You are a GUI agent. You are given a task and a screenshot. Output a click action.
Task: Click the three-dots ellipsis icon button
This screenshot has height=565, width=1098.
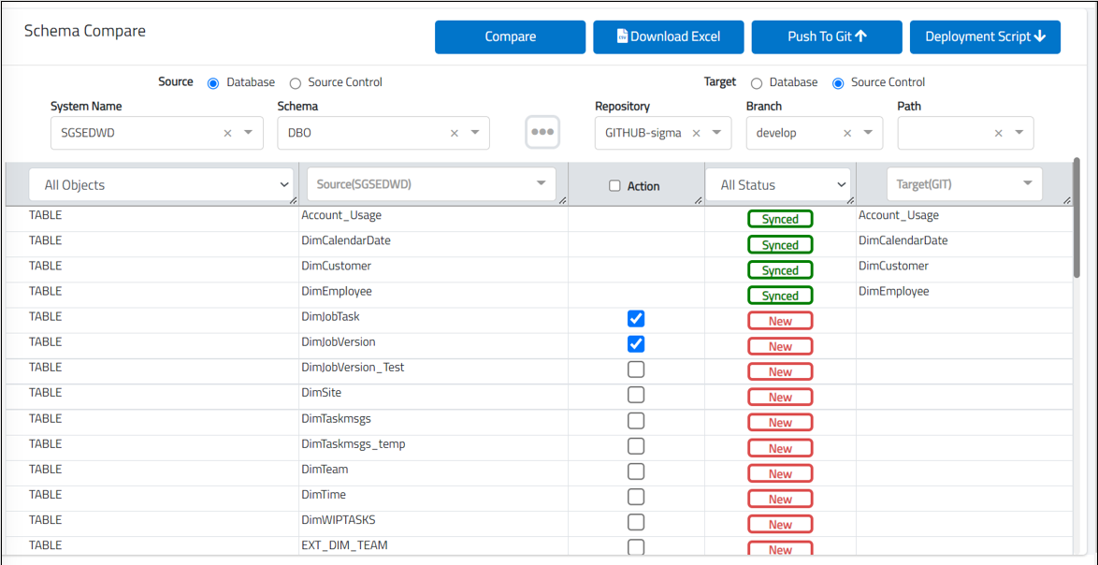pyautogui.click(x=542, y=132)
